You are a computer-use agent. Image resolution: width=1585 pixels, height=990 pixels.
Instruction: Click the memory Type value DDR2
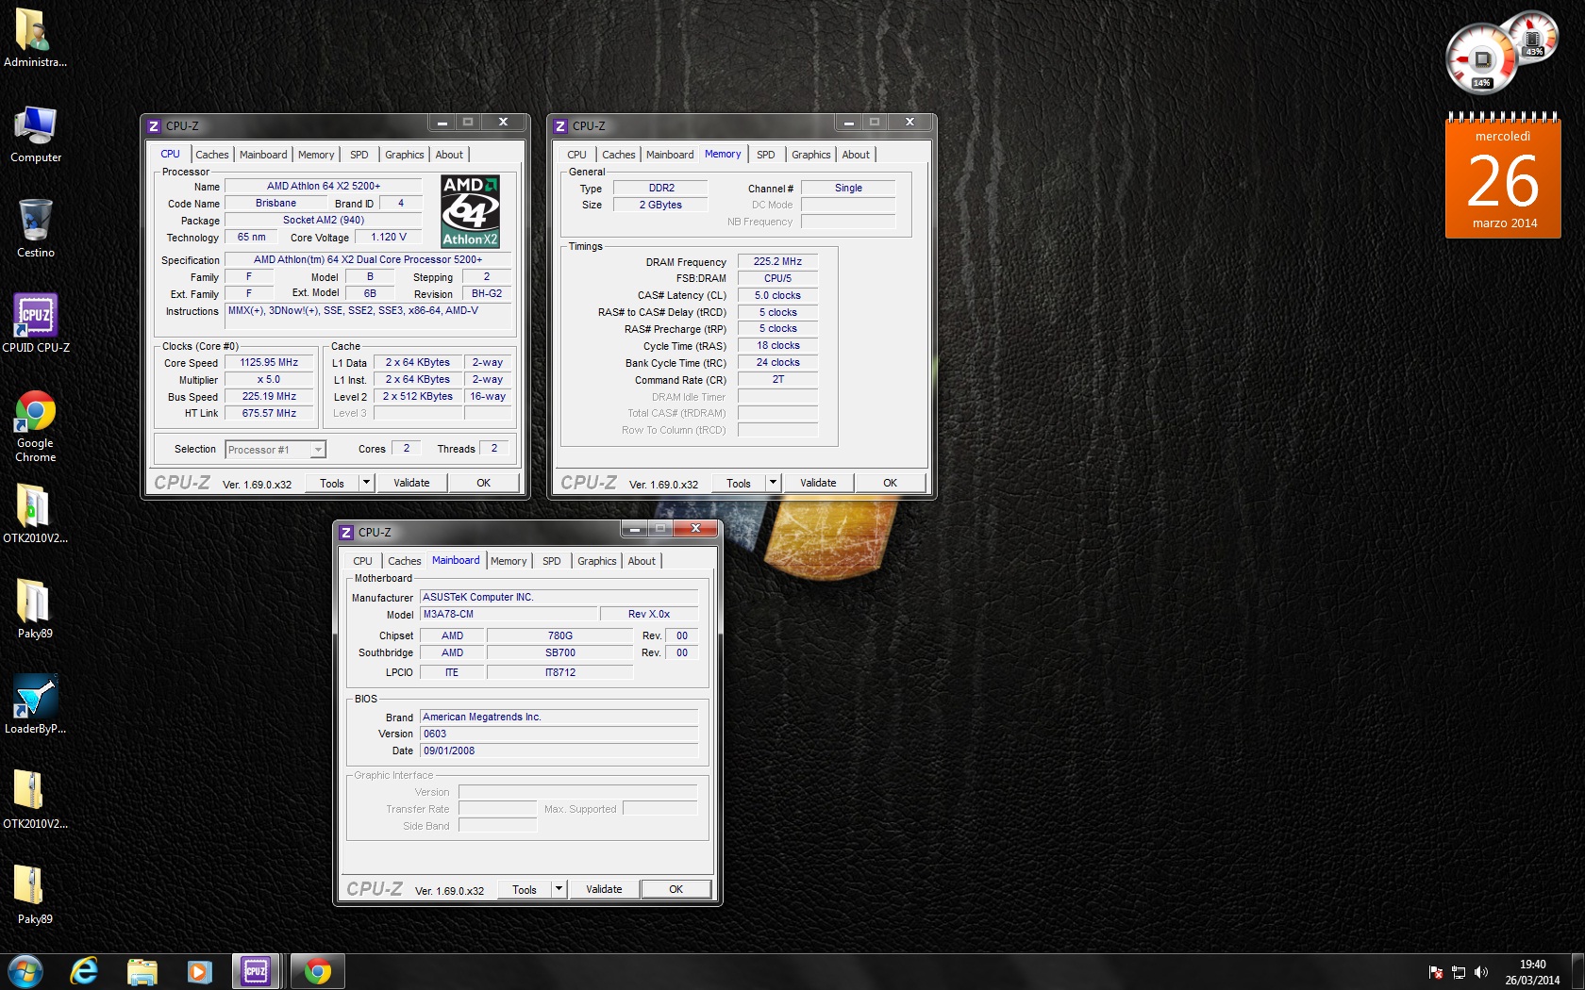(660, 188)
